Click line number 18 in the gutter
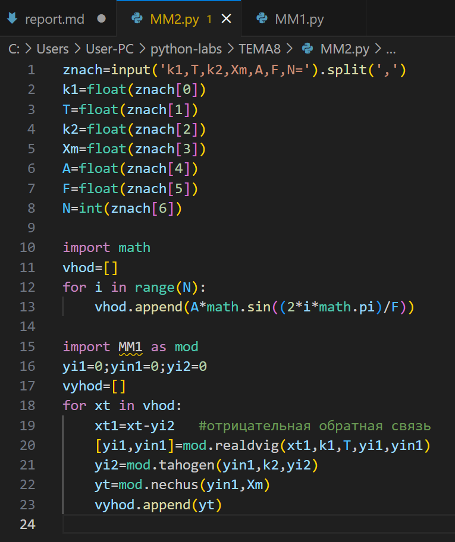This screenshot has height=542, width=455. click(27, 406)
